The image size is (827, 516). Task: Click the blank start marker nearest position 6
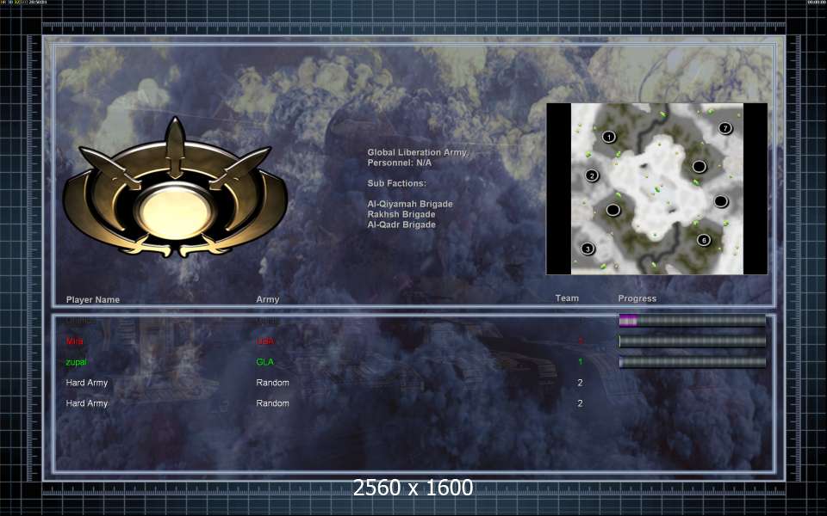721,201
